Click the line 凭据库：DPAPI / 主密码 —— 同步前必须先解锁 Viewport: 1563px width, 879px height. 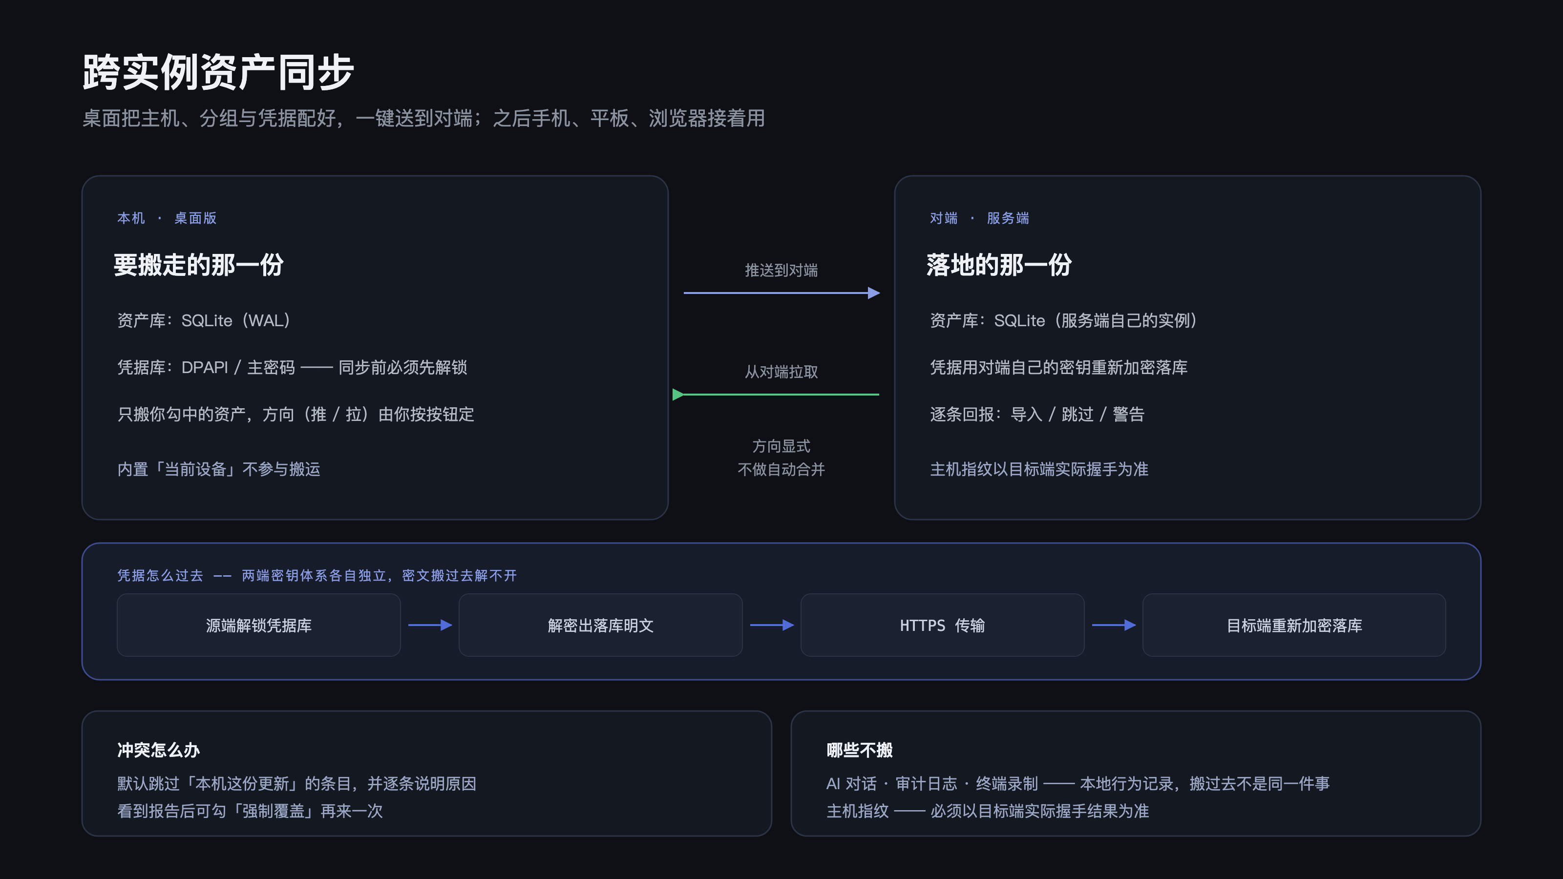(x=292, y=368)
